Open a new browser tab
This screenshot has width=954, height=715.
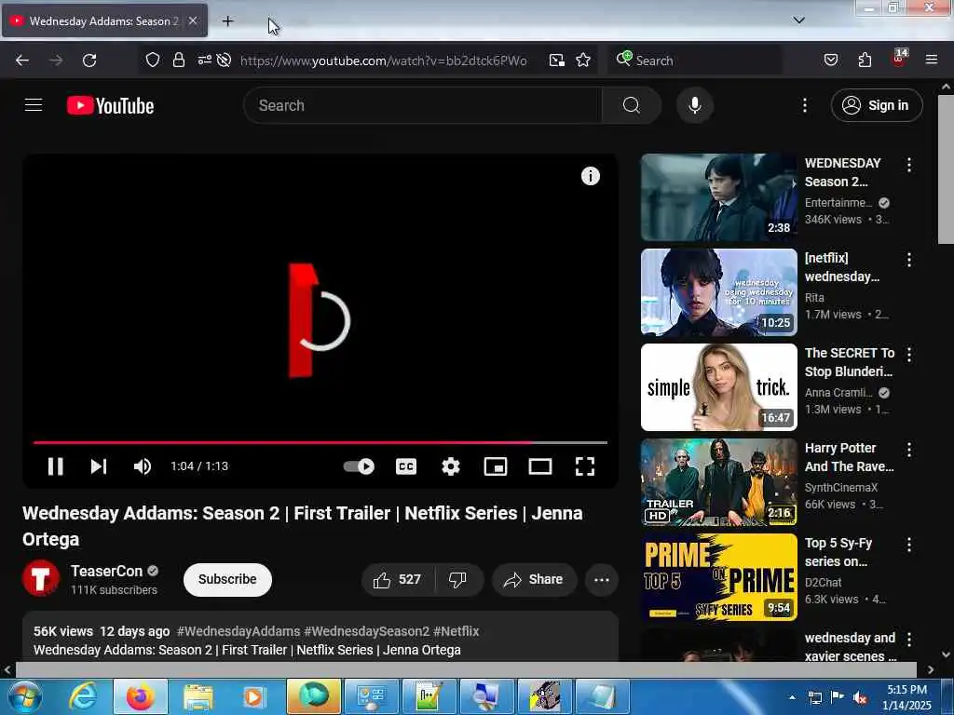tap(227, 21)
